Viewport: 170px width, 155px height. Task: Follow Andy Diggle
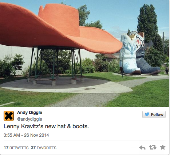click(x=154, y=114)
